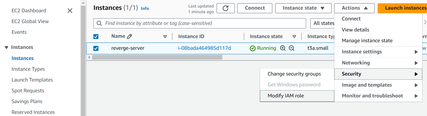Collapse the Actions dropdown

354,8
